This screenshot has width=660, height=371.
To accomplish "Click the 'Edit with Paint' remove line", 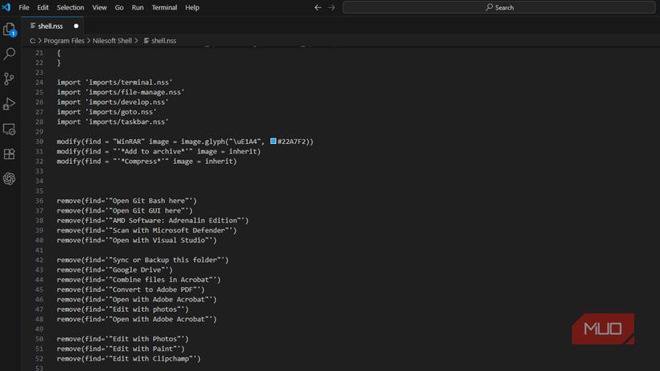I will pos(121,349).
